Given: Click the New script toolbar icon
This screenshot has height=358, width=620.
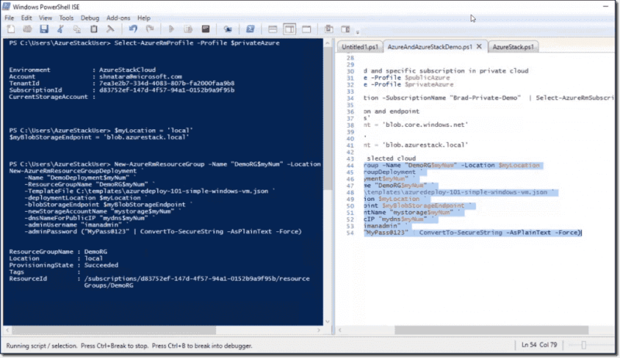Looking at the screenshot, I should [x=11, y=29].
